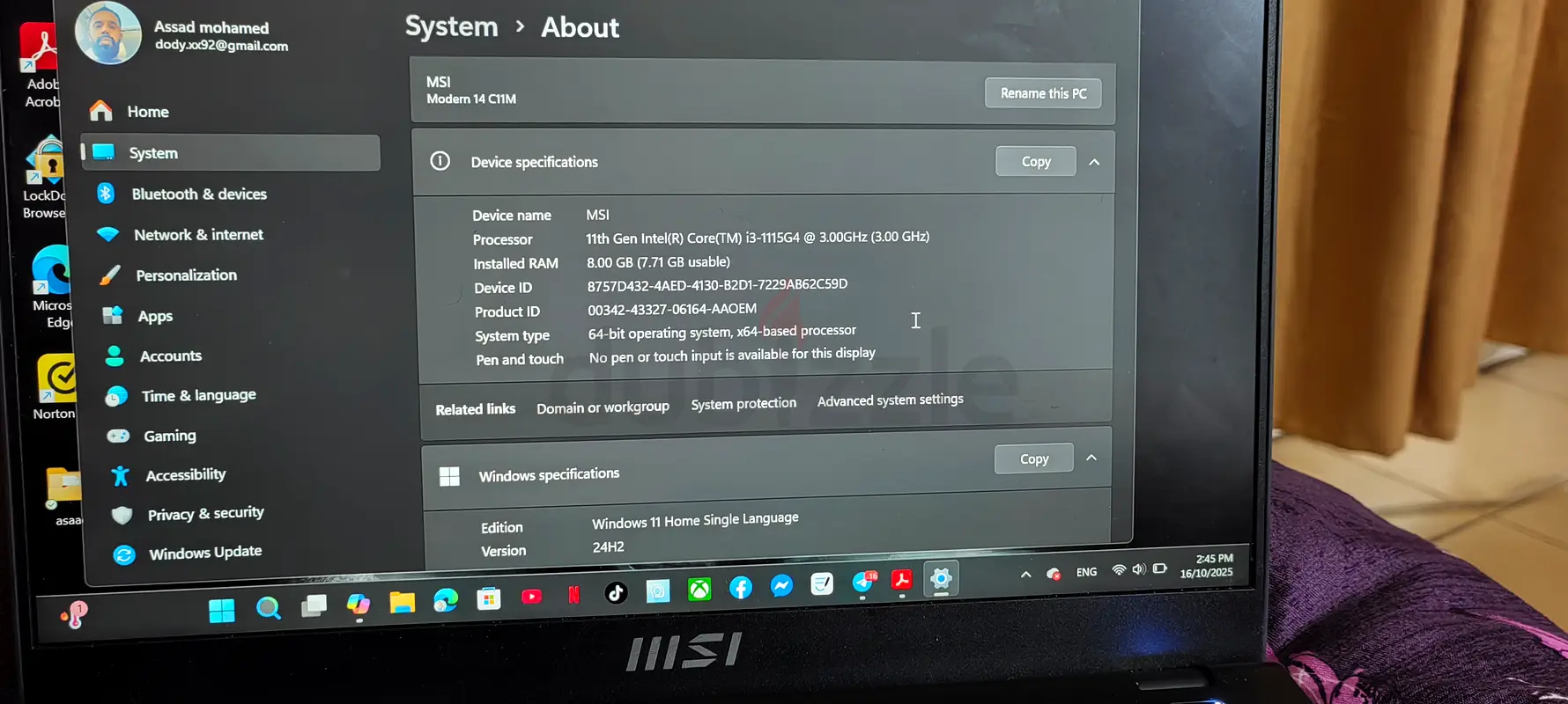Viewport: 1568px width, 704px height.
Task: Click the Rename this PC button
Action: coord(1043,93)
